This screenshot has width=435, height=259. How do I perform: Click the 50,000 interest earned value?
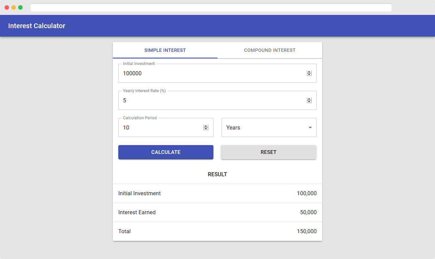coord(308,213)
